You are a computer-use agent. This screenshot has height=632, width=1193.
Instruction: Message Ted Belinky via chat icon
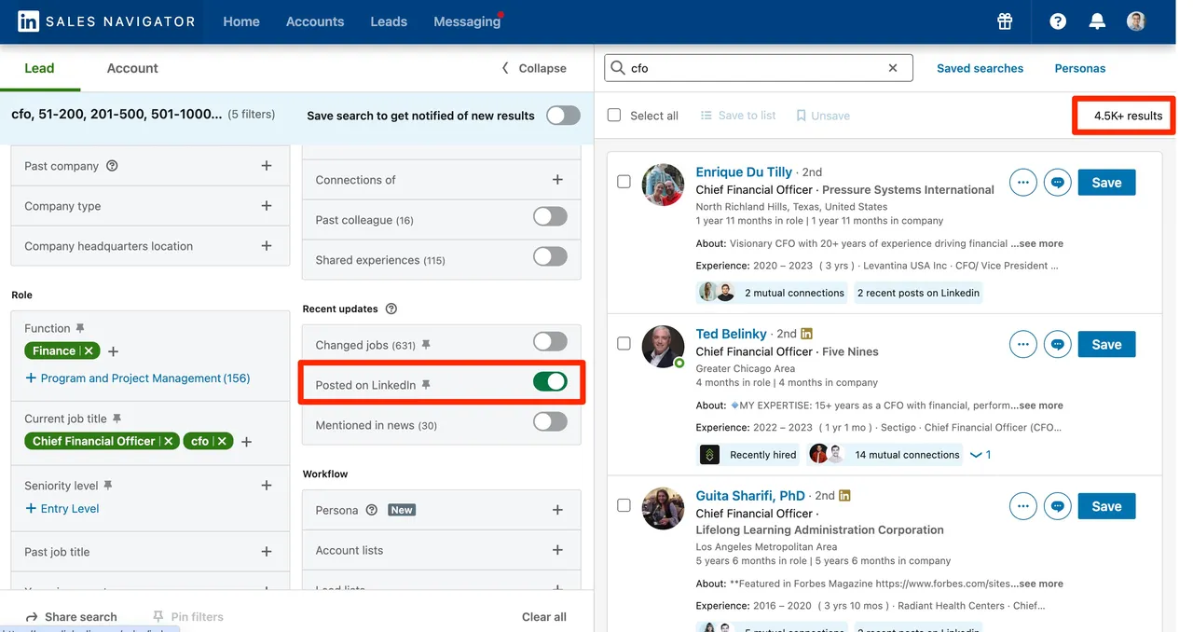(x=1057, y=345)
